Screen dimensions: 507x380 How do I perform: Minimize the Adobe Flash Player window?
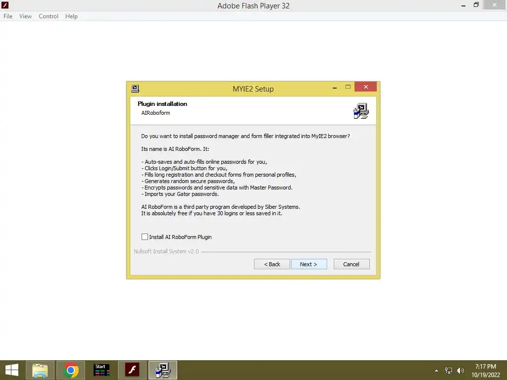tap(463, 5)
